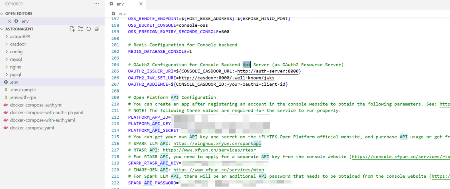Expand the nginx folder

[x=7, y=67]
